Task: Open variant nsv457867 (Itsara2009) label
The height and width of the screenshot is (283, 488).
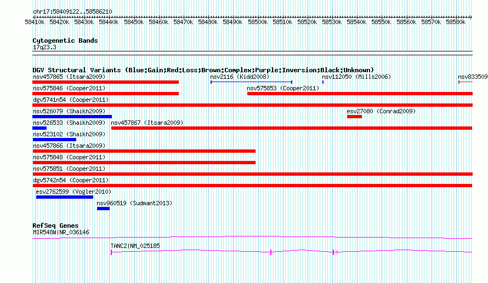Action: (147, 123)
